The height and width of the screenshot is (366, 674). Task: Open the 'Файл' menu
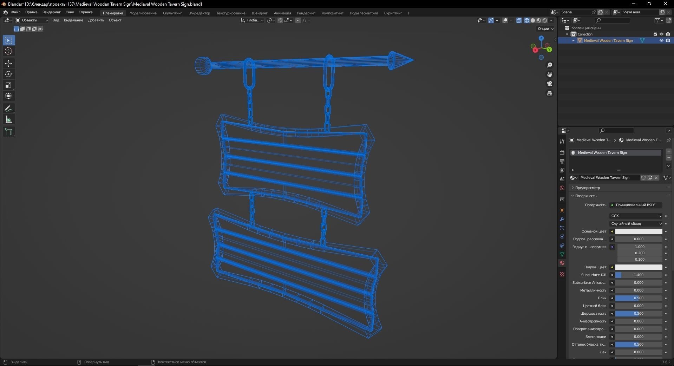[x=16, y=12]
